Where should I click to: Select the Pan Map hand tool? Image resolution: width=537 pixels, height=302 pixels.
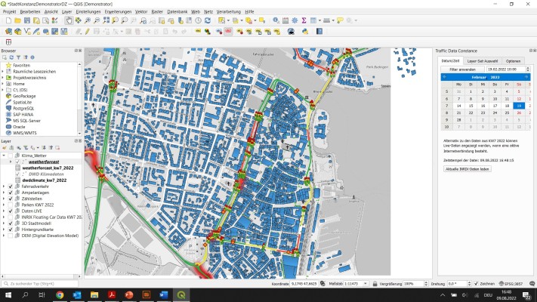pos(69,21)
